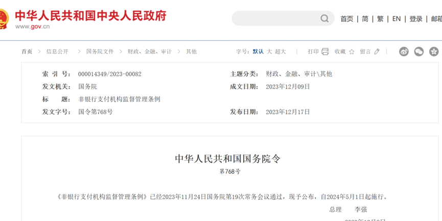The image size is (442, 221).
Task: Go to 首页 in the breadcrumb
Action: point(27,52)
